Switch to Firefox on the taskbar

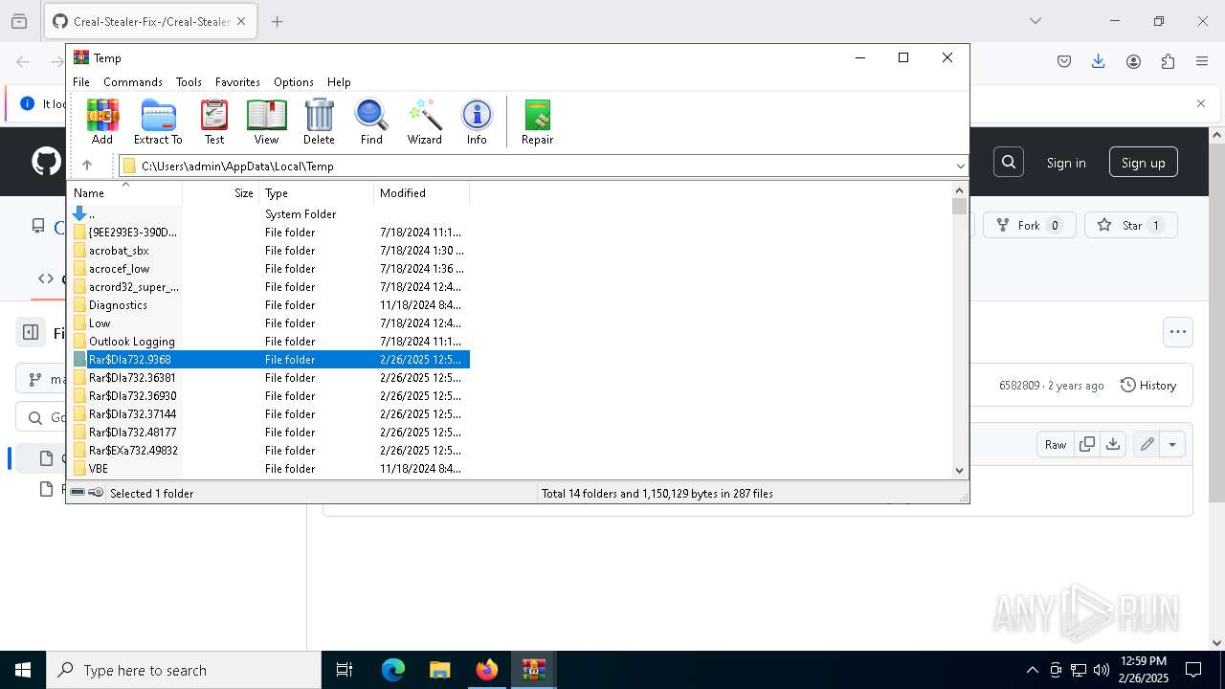click(486, 670)
